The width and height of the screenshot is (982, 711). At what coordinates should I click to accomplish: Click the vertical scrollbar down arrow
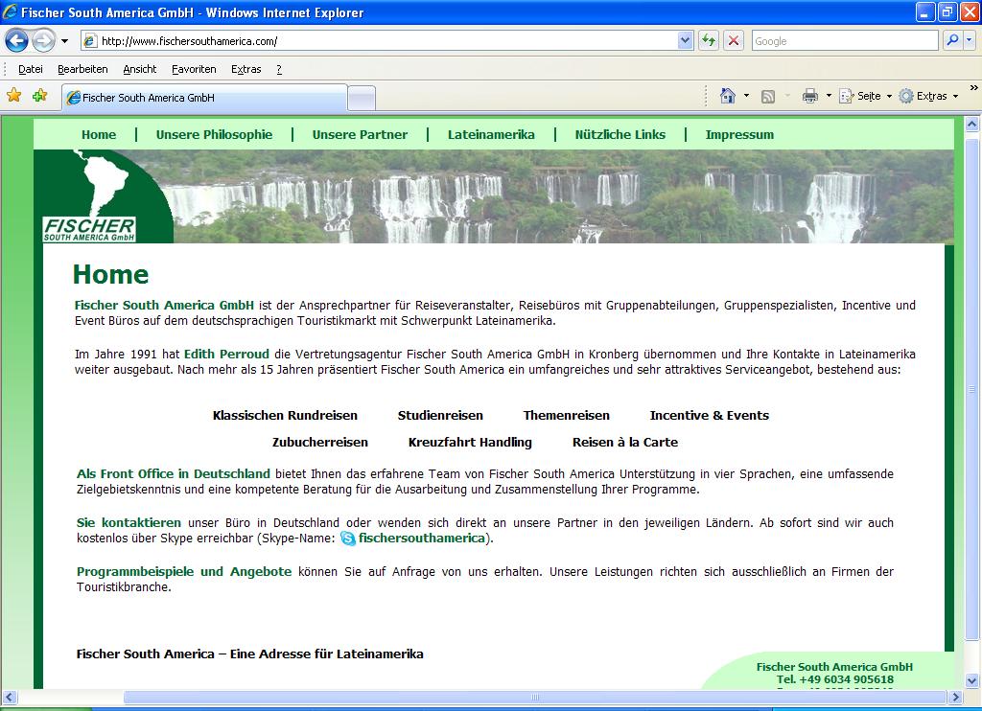click(x=971, y=680)
